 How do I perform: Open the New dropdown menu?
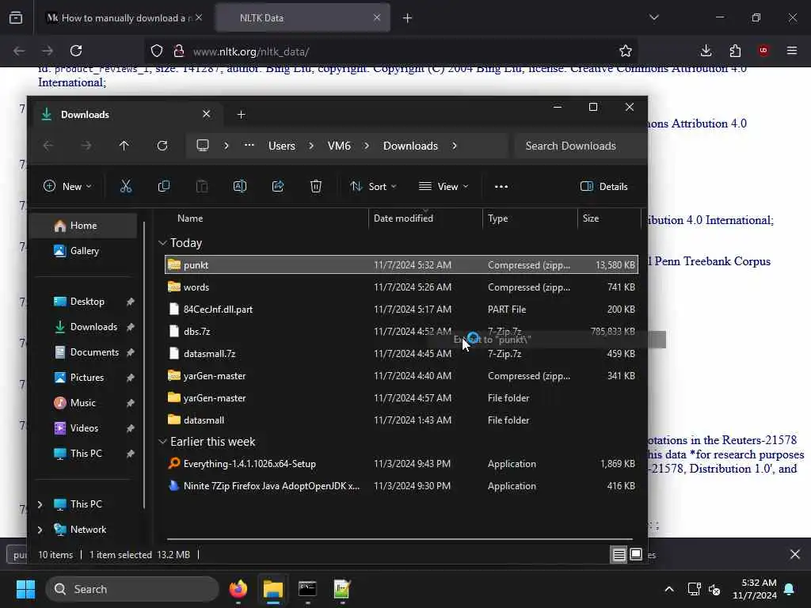pos(68,187)
